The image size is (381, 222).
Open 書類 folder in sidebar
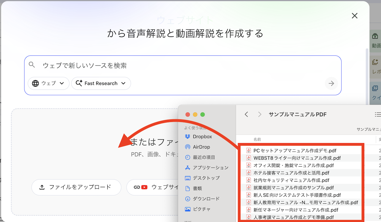click(x=197, y=188)
